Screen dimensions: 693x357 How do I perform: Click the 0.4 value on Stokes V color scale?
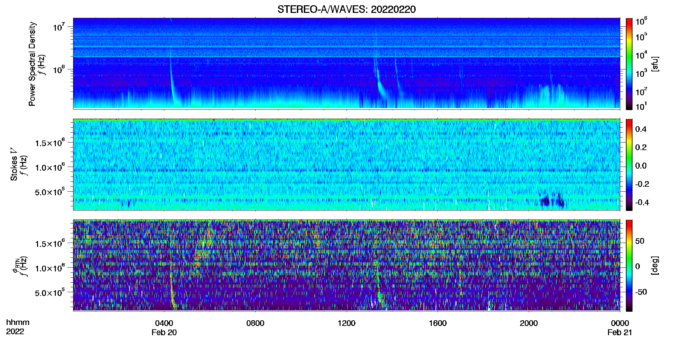(641, 129)
